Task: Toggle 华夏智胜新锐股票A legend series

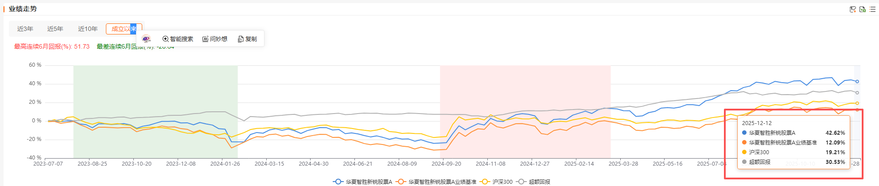Action: (x=362, y=182)
